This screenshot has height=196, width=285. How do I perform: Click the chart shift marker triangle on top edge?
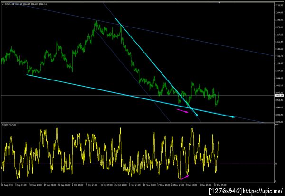219,3
